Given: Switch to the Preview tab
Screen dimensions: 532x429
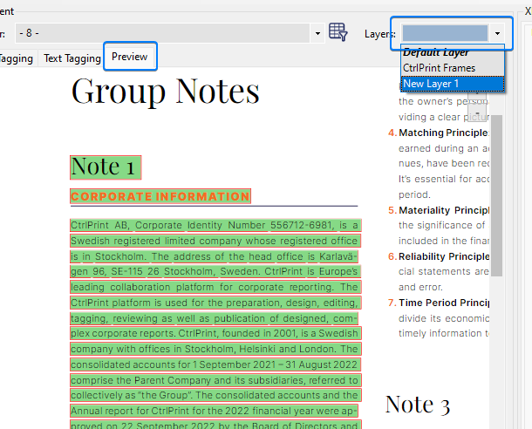Looking at the screenshot, I should (130, 58).
